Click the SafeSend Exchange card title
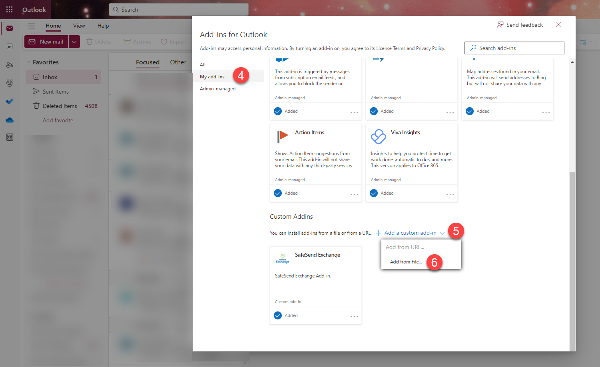Viewport: 600px width, 367px height. point(318,255)
